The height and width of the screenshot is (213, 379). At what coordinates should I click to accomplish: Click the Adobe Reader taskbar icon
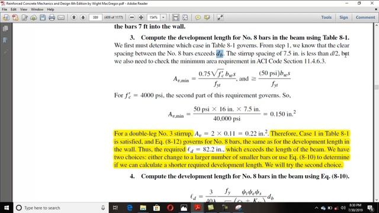point(197,208)
